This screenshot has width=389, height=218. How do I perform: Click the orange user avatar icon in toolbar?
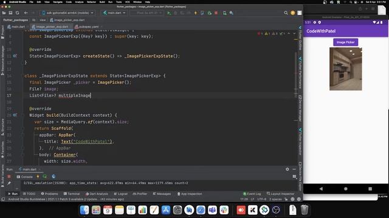point(293,13)
